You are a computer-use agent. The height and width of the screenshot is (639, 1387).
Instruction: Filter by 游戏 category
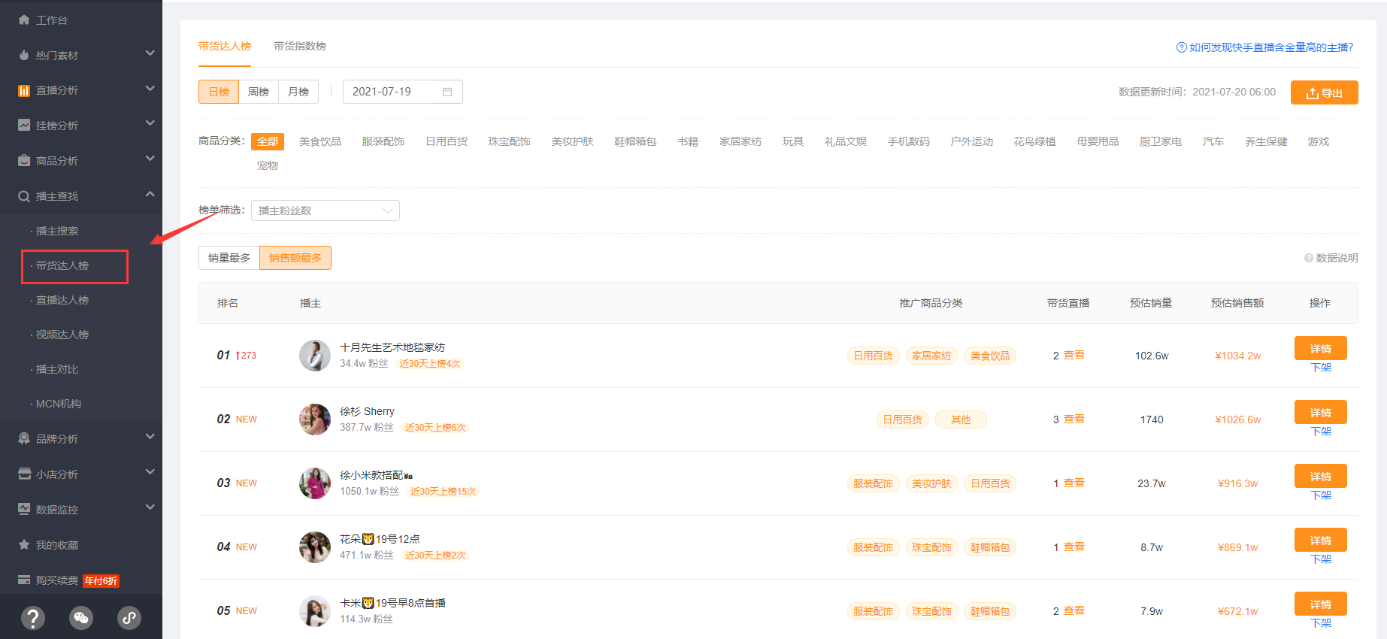[x=1319, y=141]
